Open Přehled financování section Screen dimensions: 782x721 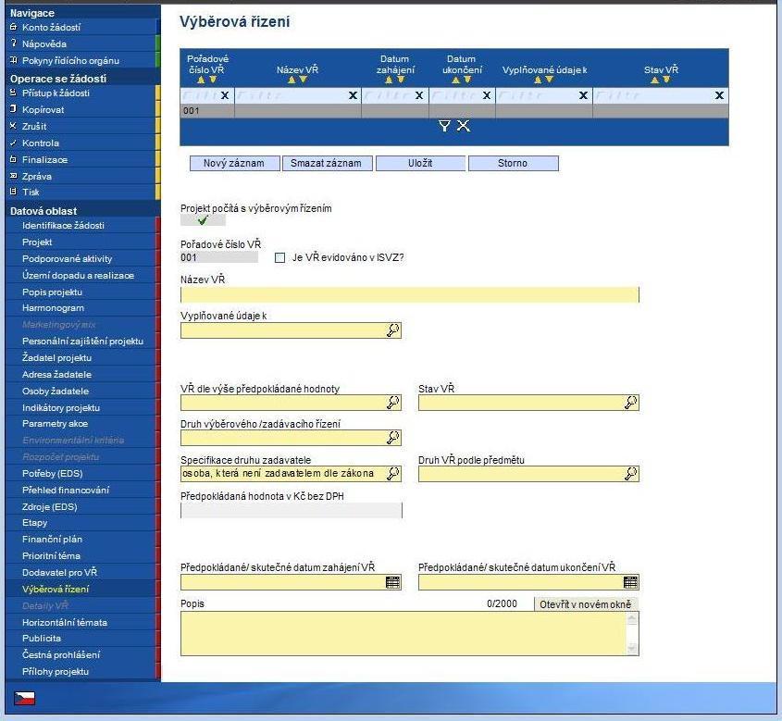click(66, 491)
